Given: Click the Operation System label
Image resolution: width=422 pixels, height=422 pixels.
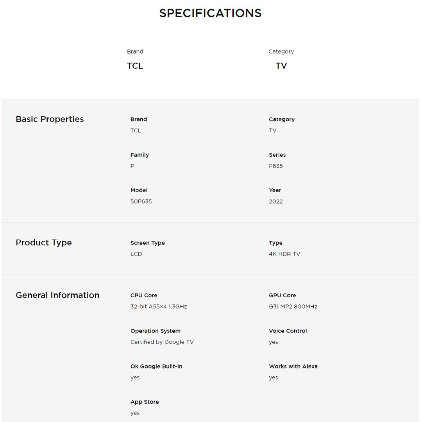Looking at the screenshot, I should click(156, 331).
